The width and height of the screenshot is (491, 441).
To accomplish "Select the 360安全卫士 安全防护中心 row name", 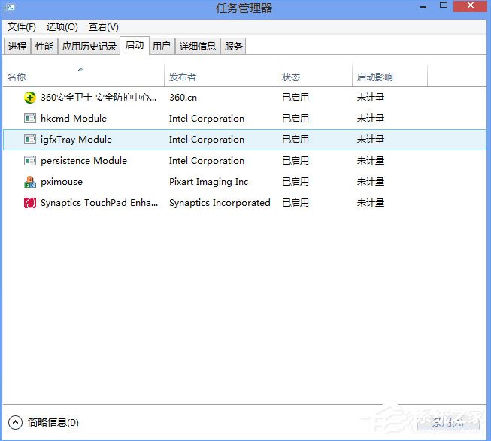I will (99, 98).
